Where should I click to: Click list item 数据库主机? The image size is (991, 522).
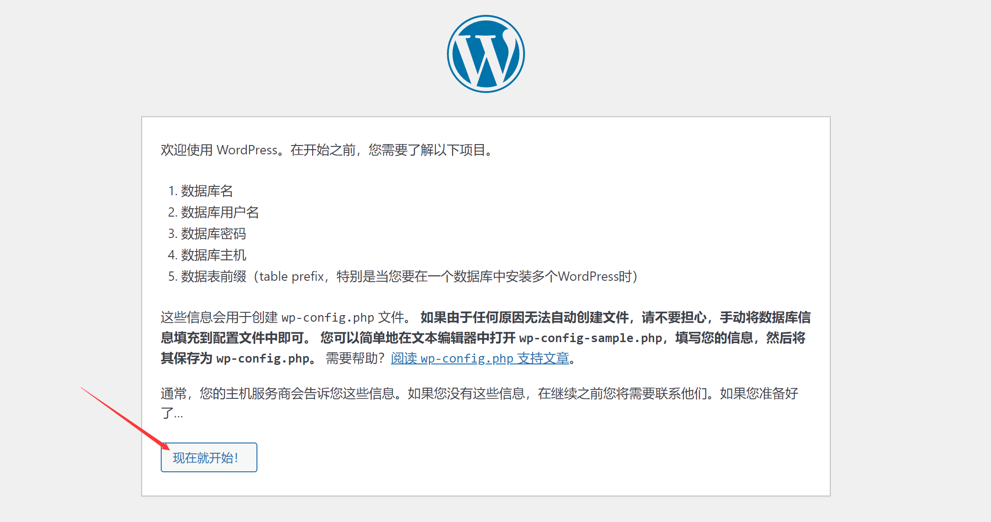coord(213,255)
